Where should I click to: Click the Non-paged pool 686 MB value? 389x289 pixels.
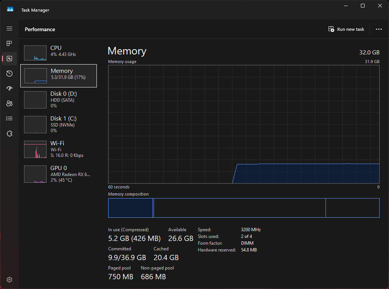point(153,277)
